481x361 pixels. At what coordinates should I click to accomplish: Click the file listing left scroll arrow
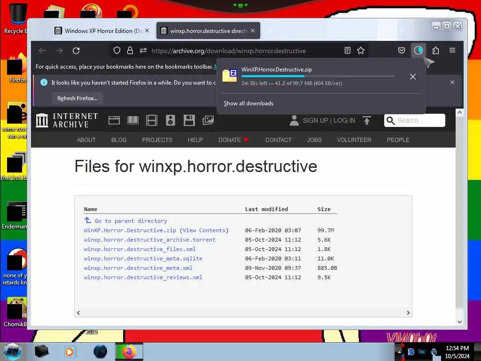point(78,313)
